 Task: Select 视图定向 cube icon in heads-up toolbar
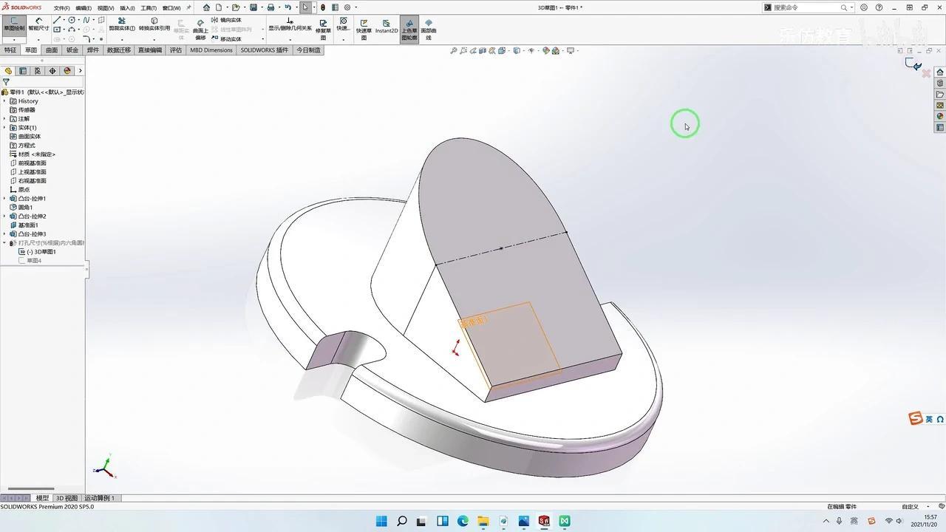point(502,50)
